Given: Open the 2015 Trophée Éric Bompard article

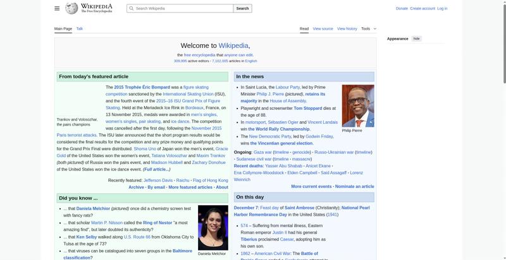Looking at the screenshot, I should point(140,87).
